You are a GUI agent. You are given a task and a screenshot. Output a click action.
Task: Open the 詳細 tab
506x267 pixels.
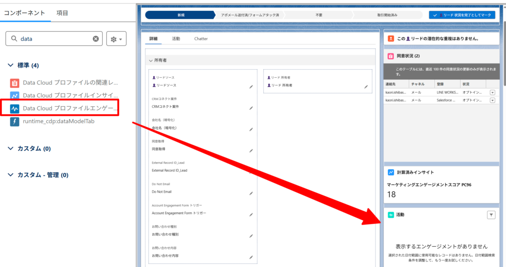pos(153,39)
